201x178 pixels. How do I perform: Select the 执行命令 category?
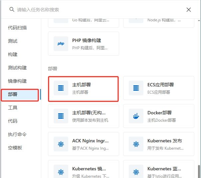[17, 134]
